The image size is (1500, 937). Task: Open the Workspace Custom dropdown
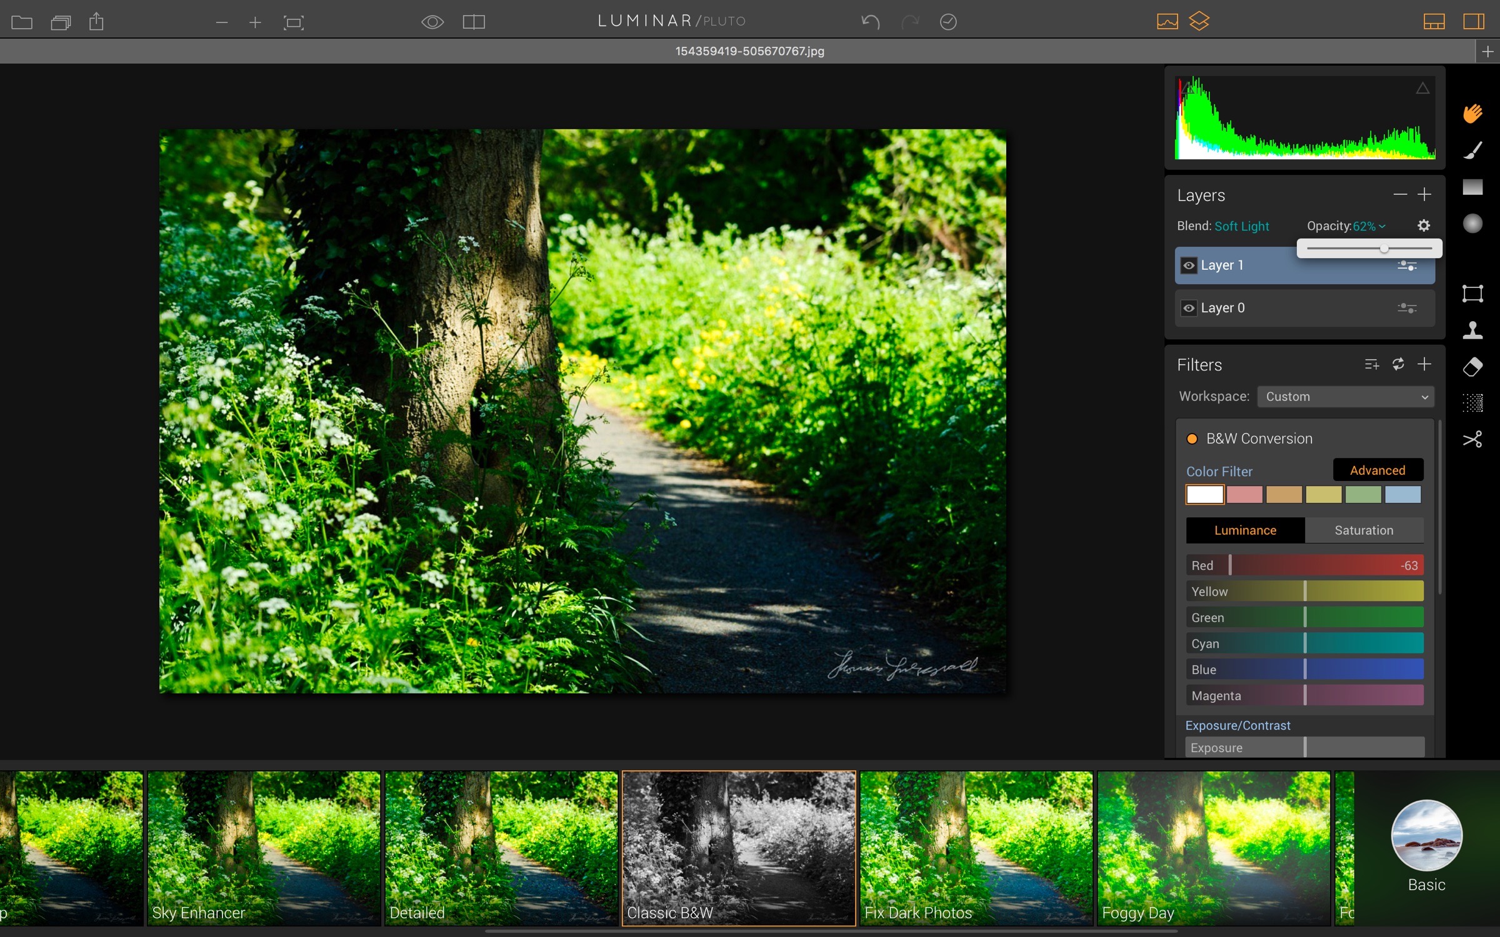point(1345,397)
